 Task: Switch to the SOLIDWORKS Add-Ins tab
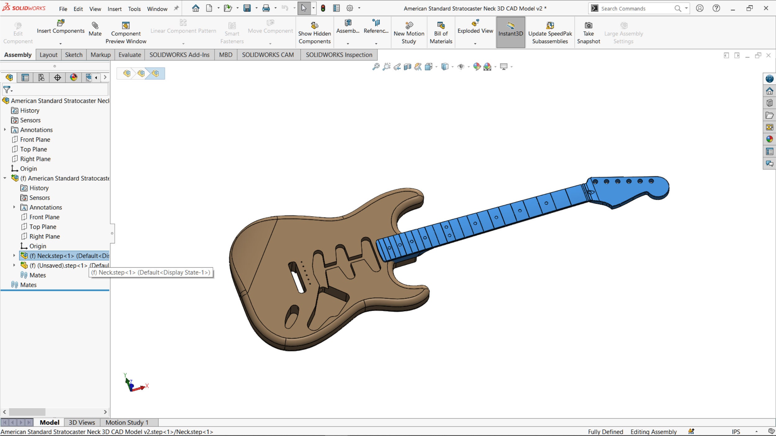pos(179,55)
